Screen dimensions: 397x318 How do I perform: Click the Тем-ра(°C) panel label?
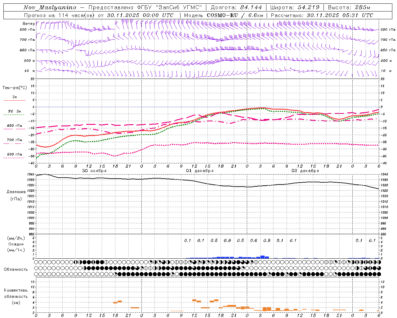(x=15, y=88)
